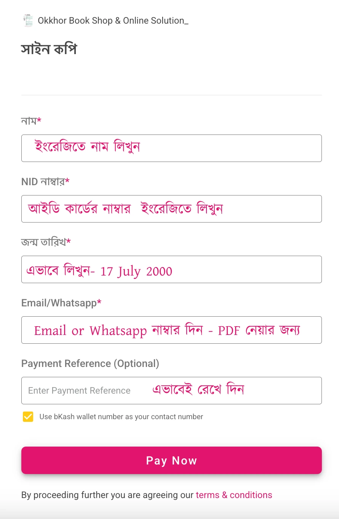Click the 'By proceeding further' agreement text
Viewport: 339px width, 519px height.
point(107,495)
